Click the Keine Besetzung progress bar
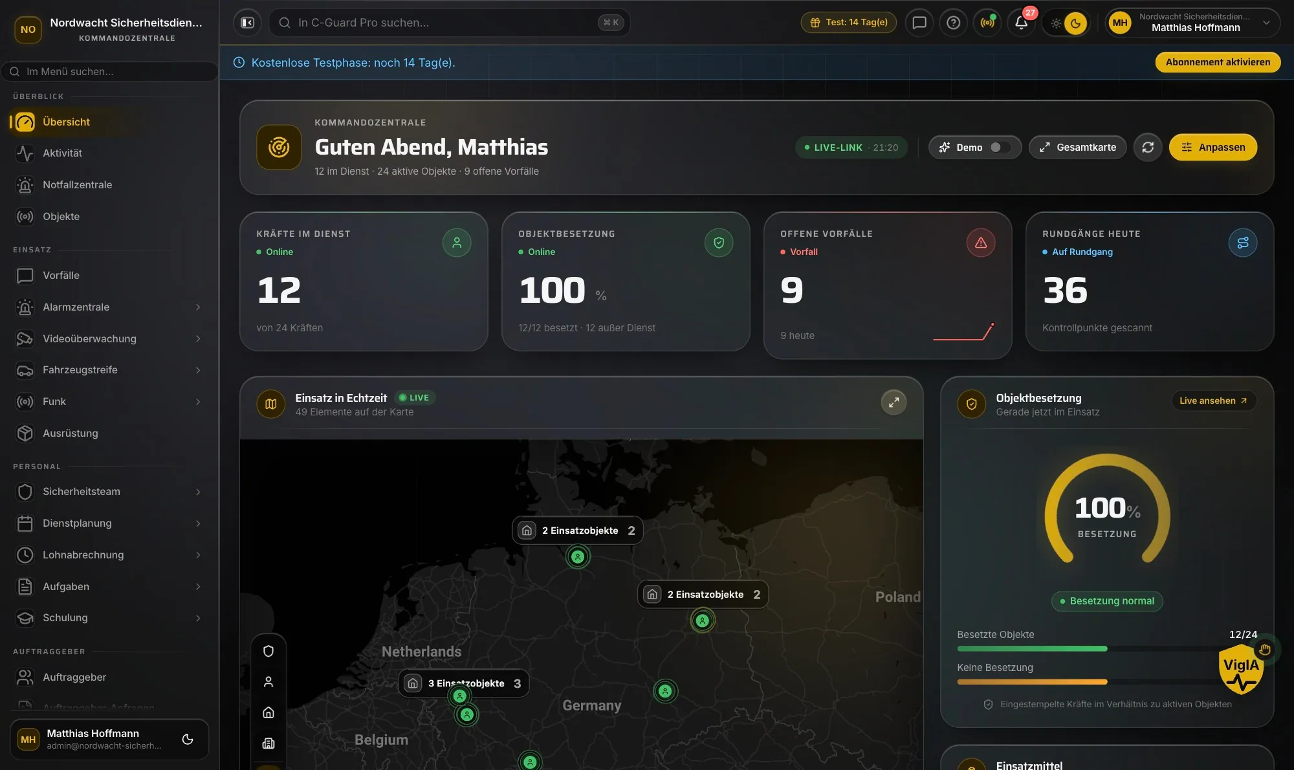Screen dimensions: 1294x770 (1107, 681)
